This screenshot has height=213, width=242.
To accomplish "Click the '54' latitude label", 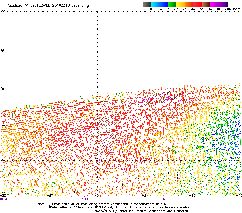I will click(3, 125).
